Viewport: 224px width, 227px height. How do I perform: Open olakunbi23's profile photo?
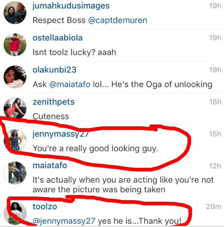tap(15, 77)
